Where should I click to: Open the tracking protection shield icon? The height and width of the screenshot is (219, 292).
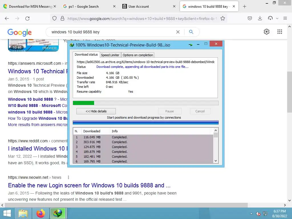[x=54, y=19]
